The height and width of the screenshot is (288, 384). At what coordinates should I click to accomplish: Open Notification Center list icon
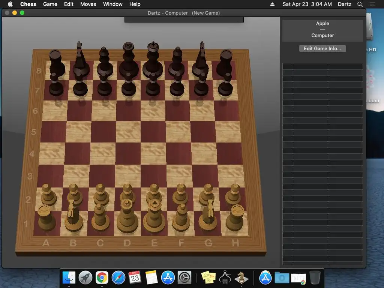point(372,4)
